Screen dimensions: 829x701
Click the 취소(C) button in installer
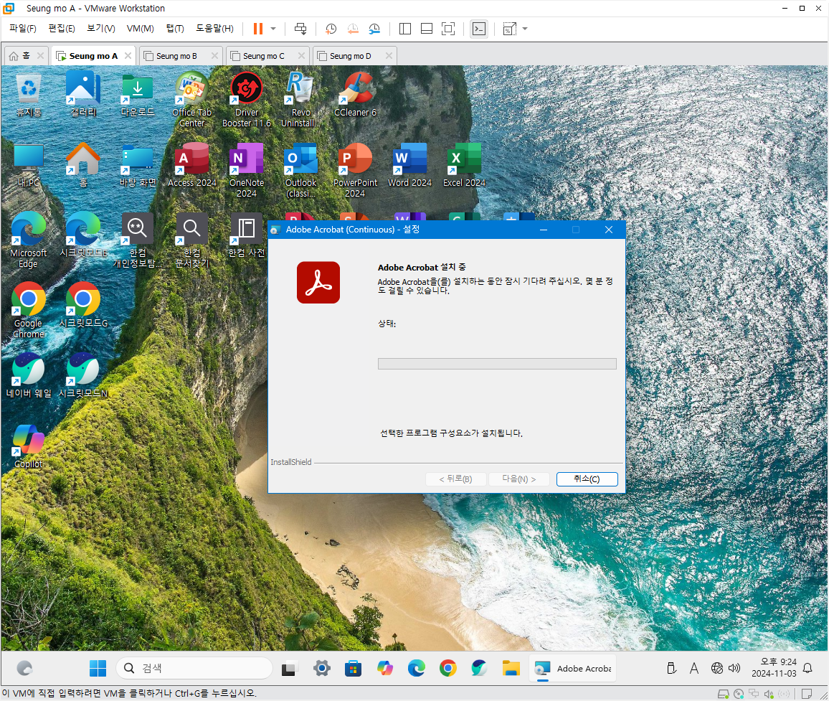(x=587, y=479)
